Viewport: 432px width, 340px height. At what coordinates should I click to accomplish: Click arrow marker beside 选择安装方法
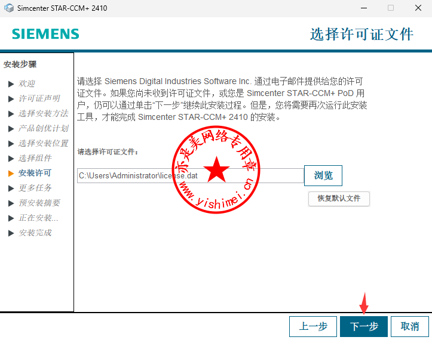pos(11,114)
